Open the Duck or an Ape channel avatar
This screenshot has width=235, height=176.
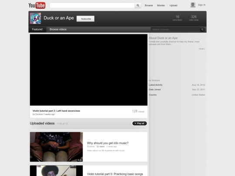click(x=35, y=18)
